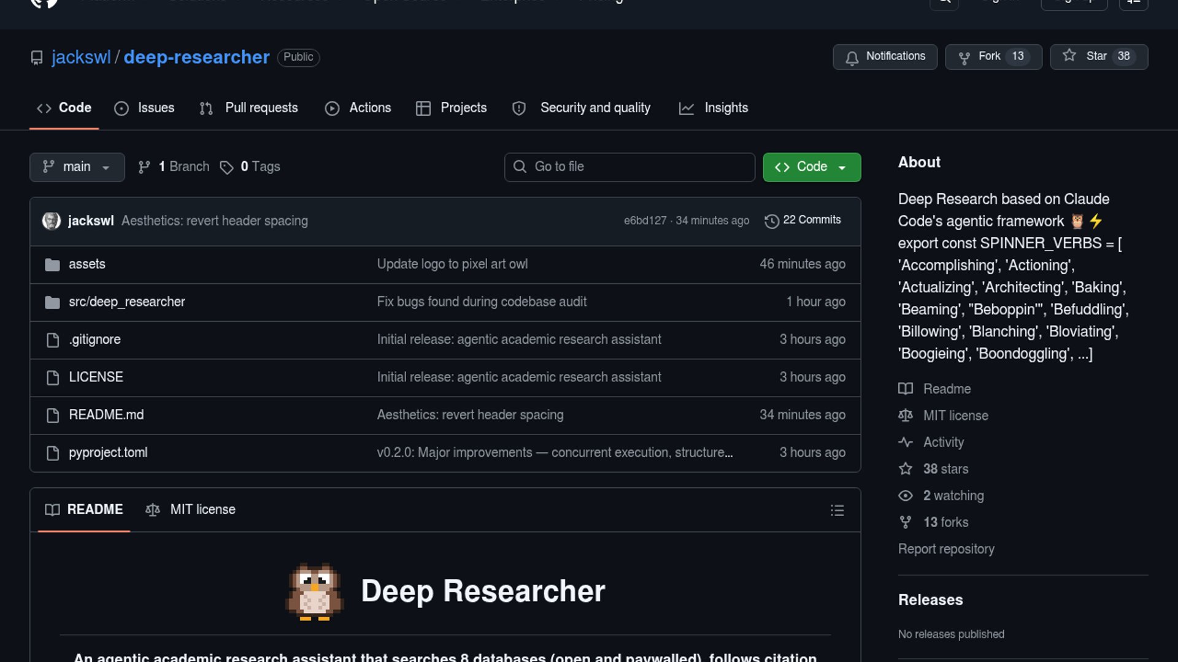Click the pixel owl logo image
Viewport: 1178px width, 662px height.
click(x=315, y=592)
